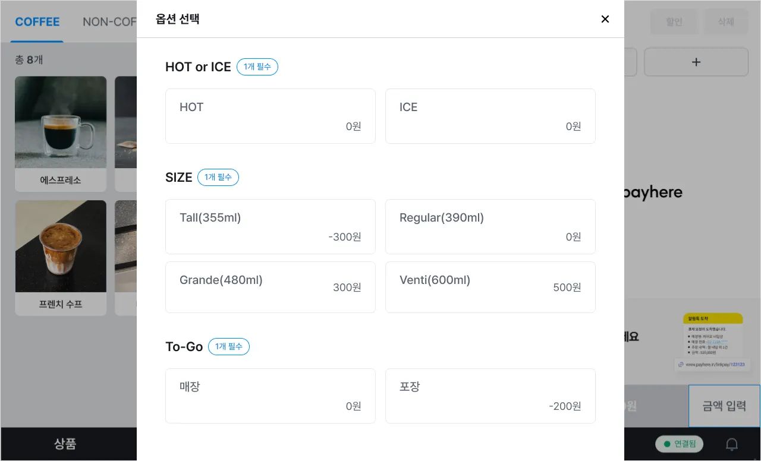Screen dimensions: 761x461
Task: Click the 삭제 delete button
Action: point(726,22)
